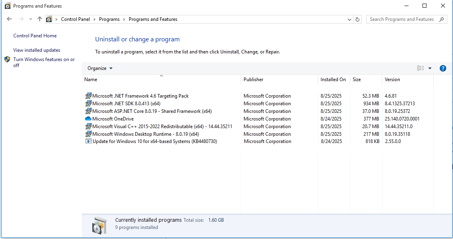Expand chevron after Control Panel breadcrumb
This screenshot has width=453, height=239.
tap(94, 19)
